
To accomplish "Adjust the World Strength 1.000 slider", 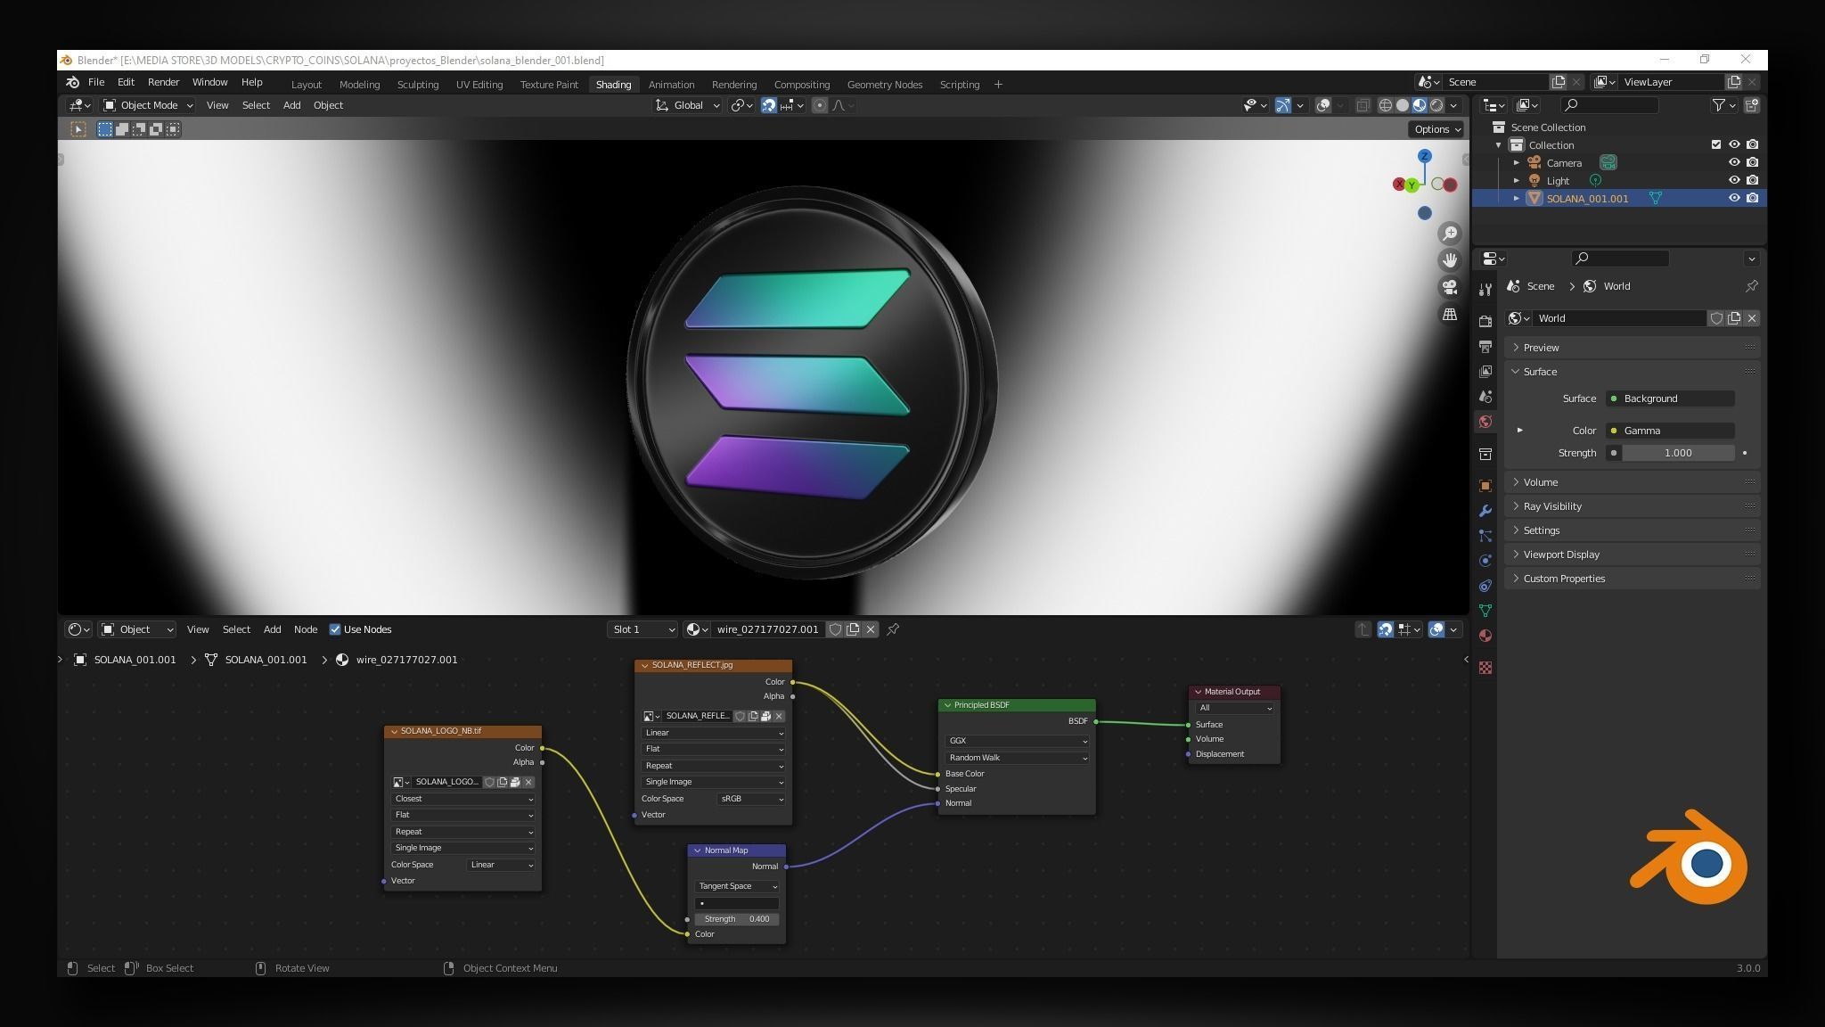I will pyautogui.click(x=1678, y=453).
